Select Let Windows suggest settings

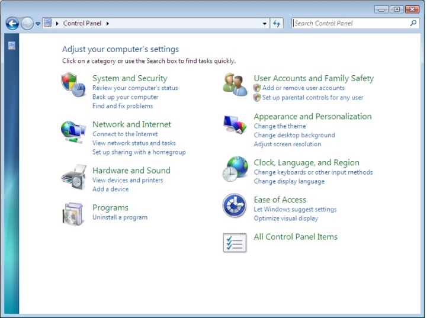[x=295, y=210]
